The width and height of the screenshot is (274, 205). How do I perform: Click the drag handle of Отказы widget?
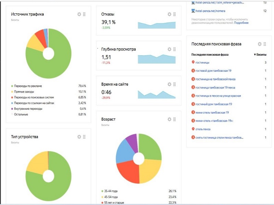coord(175,14)
